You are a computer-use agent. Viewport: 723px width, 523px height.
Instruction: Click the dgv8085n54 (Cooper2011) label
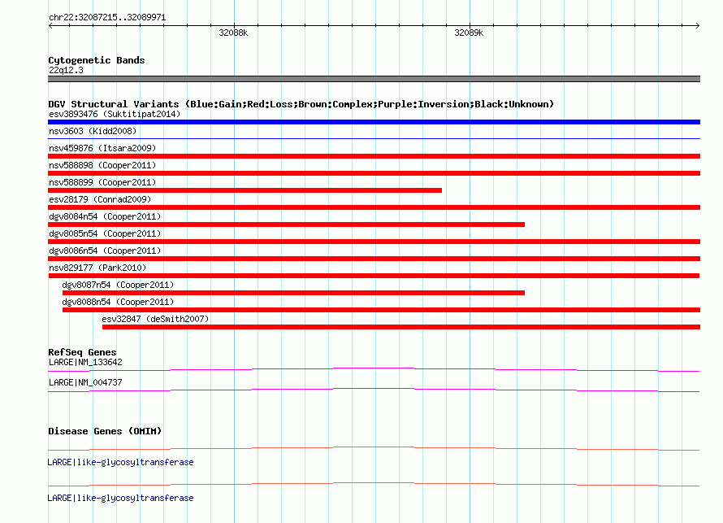105,233
